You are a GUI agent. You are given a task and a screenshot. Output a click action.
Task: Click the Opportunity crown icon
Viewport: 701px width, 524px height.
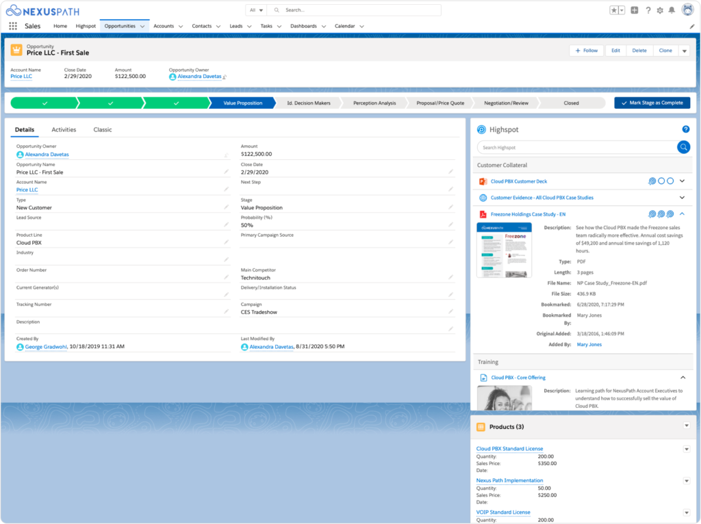pos(16,49)
